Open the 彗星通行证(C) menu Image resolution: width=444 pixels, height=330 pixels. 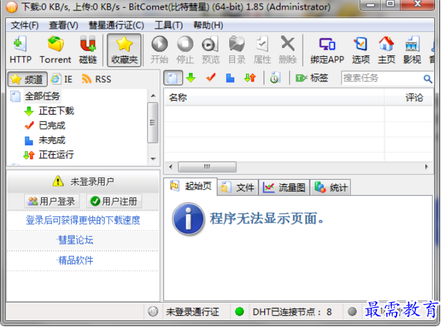[117, 25]
